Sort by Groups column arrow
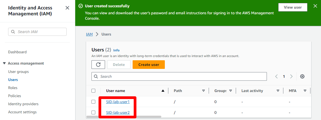The image size is (321, 120). [x=231, y=91]
